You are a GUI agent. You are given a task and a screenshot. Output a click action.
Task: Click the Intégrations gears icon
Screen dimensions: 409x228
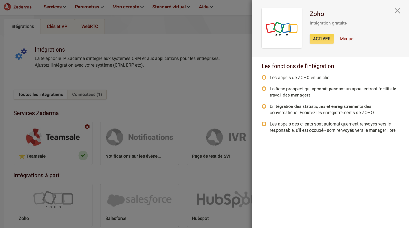21,54
